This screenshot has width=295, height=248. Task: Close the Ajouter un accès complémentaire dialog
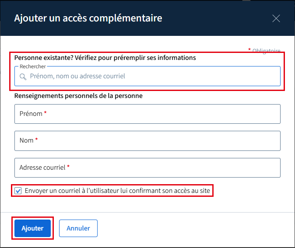point(276,18)
